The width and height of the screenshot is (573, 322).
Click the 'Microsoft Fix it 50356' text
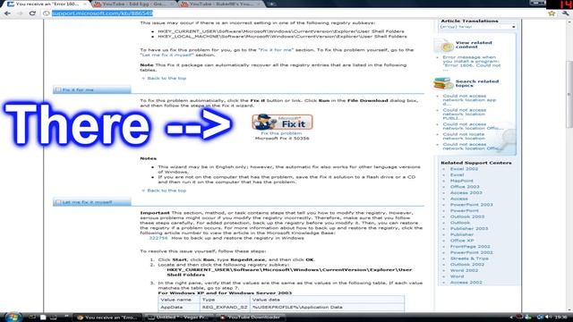click(282, 139)
